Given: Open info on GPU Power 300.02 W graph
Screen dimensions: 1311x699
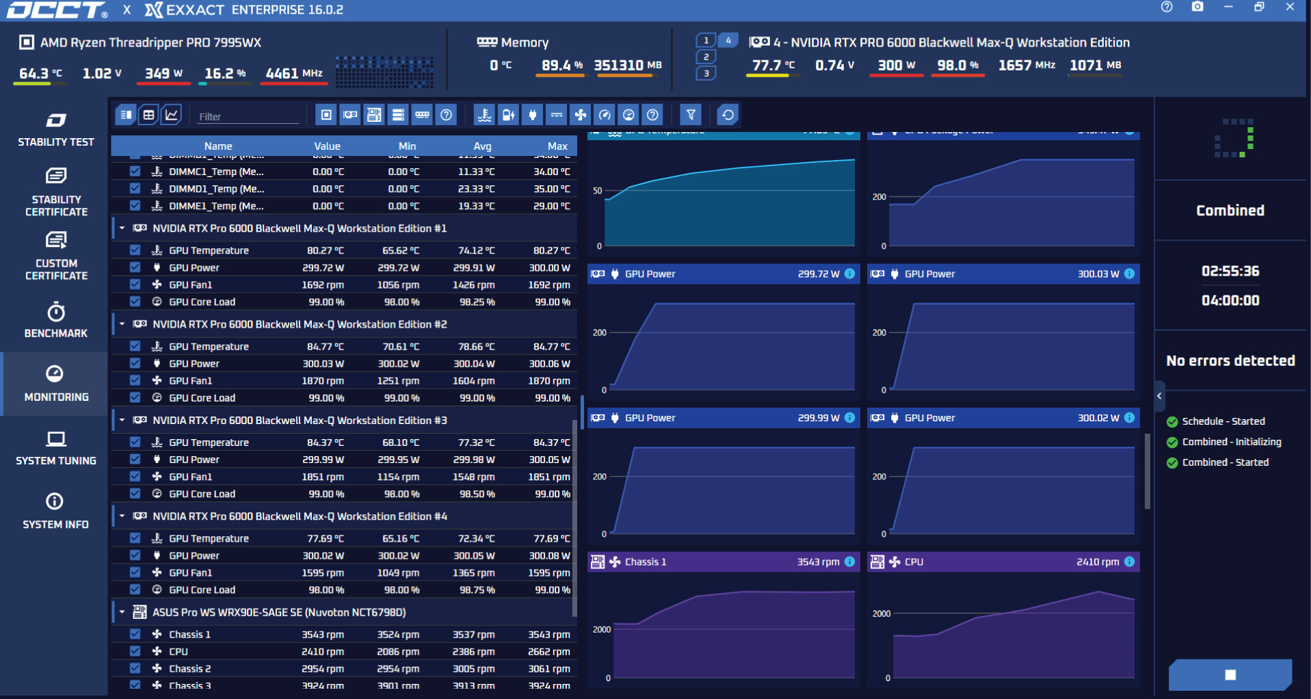Looking at the screenshot, I should tap(1129, 417).
